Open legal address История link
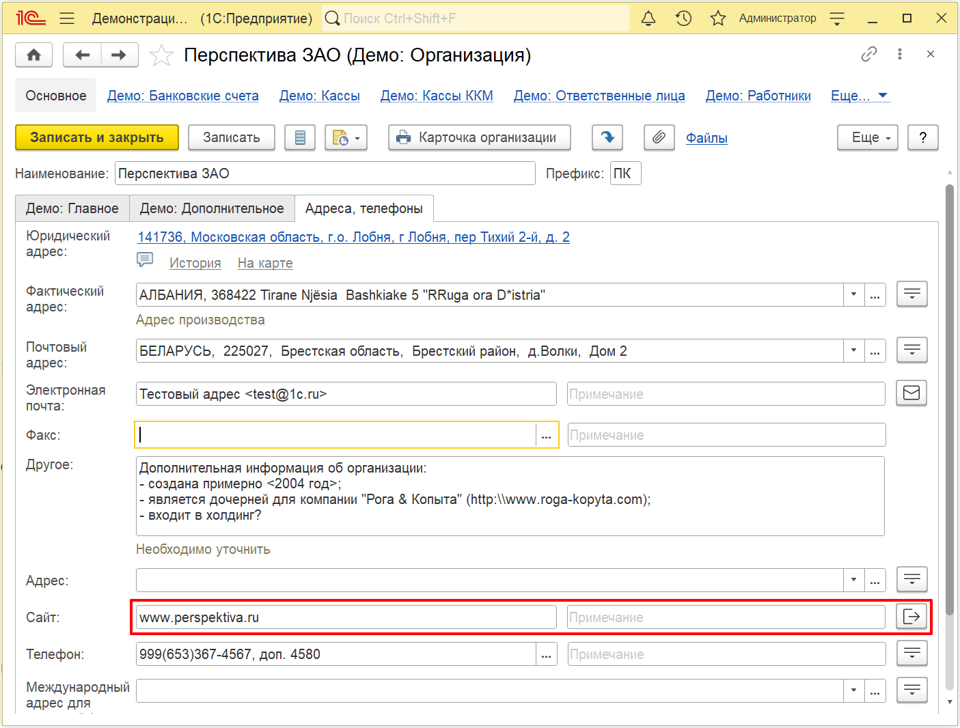The width and height of the screenshot is (960, 728). [195, 263]
